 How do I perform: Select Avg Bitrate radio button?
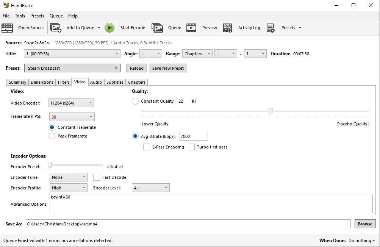[135, 136]
